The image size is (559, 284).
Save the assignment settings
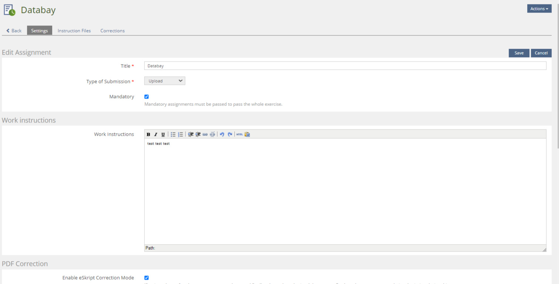(519, 53)
